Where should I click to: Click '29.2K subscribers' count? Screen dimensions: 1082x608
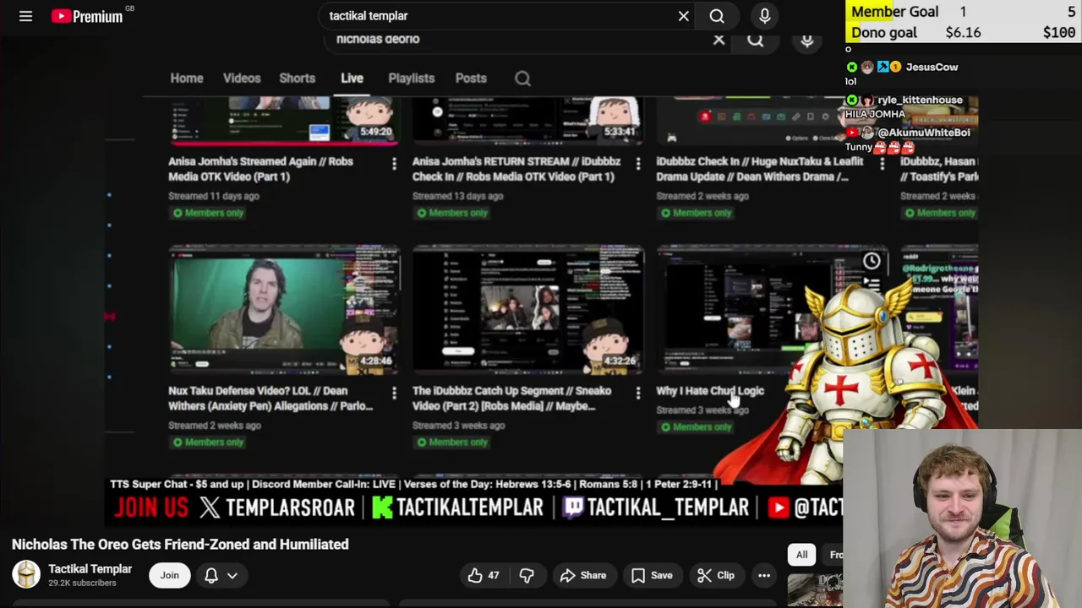(82, 584)
